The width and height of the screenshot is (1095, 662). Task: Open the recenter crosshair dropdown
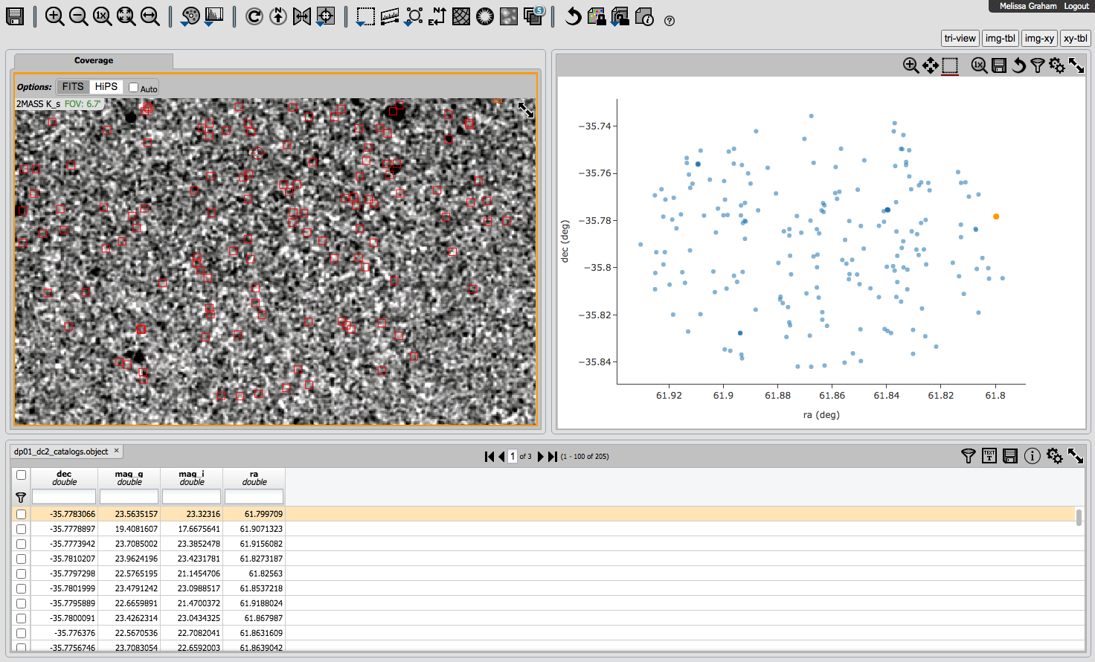coord(325,16)
